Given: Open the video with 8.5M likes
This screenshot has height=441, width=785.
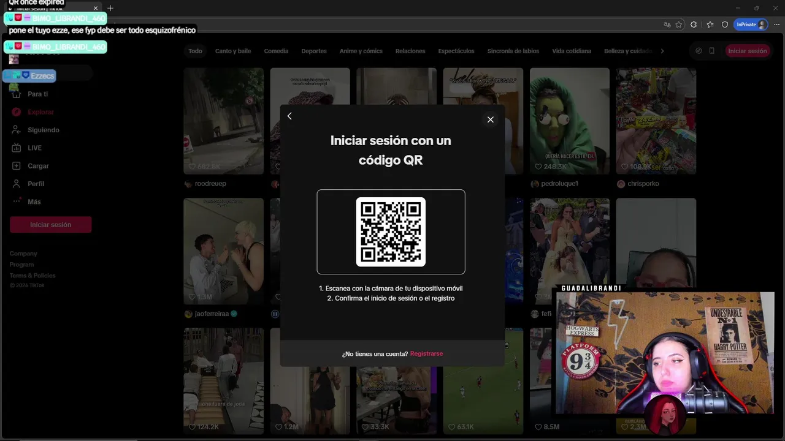Looking at the screenshot, I should click(x=542, y=381).
